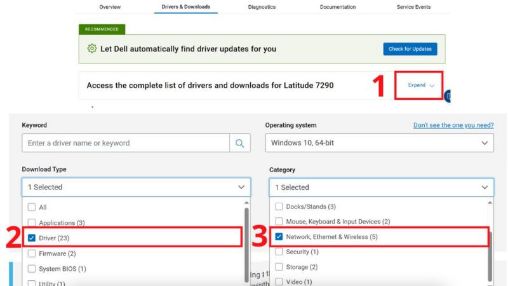This screenshot has width=508, height=286.
Task: Check the All download type checkbox
Action: click(31, 207)
